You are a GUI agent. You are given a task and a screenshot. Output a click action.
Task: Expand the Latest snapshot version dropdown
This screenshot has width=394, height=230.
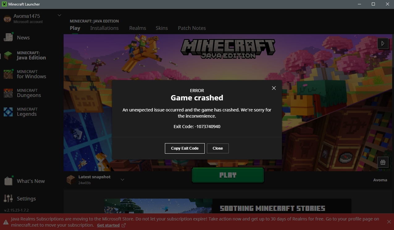[x=122, y=180]
